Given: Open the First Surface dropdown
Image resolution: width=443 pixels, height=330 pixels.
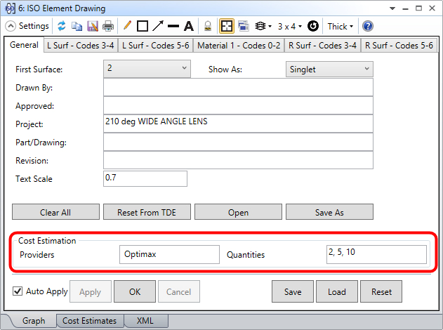Looking at the screenshot, I should click(147, 69).
